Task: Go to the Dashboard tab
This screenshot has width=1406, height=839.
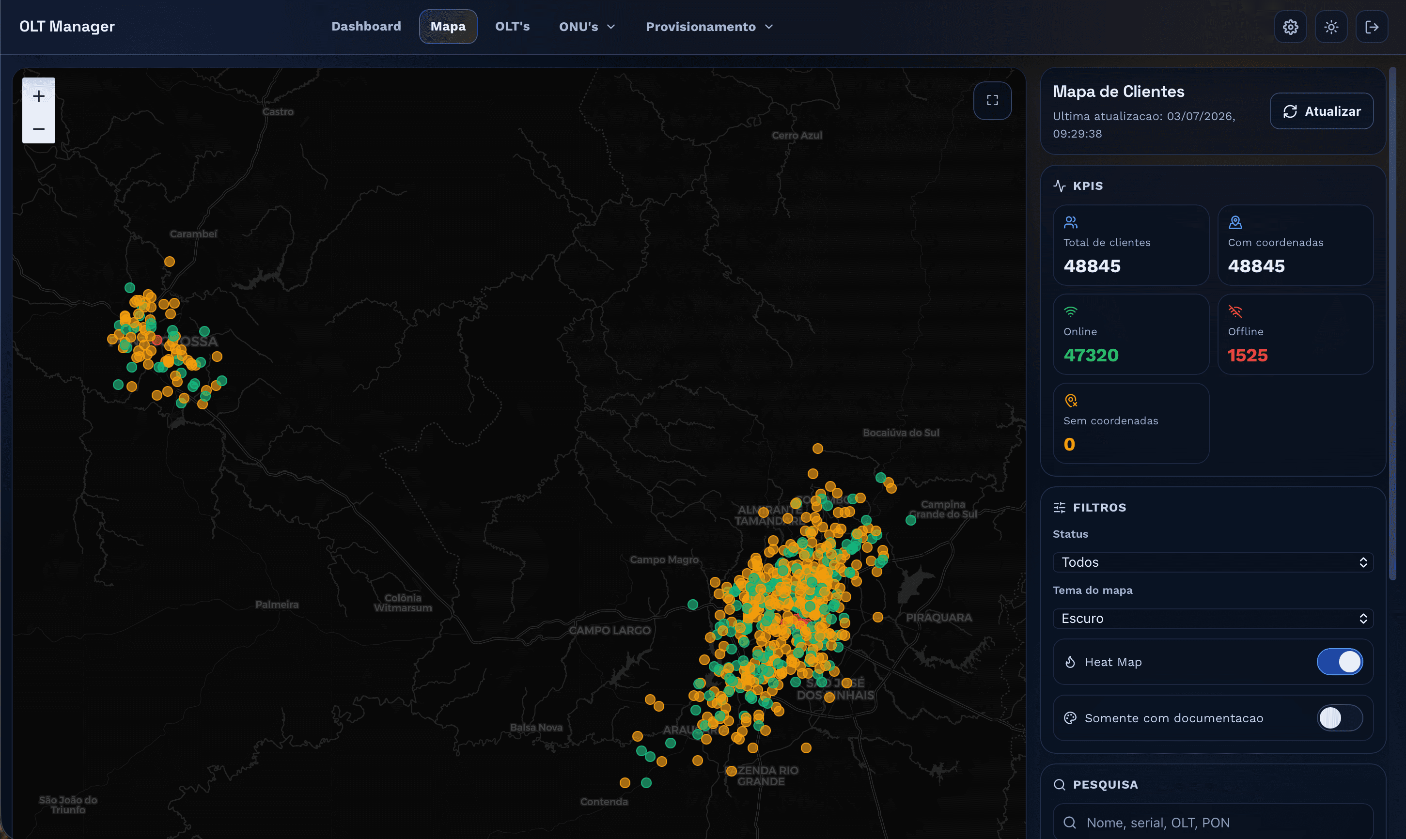Action: (x=366, y=27)
